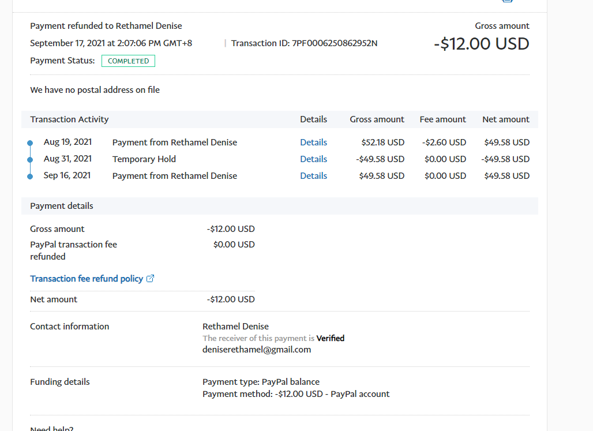The image size is (593, 431).
Task: Open Details for the Temporary Hold entry
Action: click(x=313, y=159)
